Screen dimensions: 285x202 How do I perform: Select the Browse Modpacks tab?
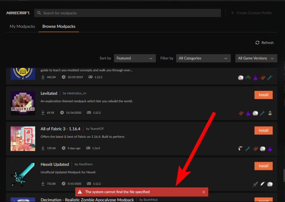click(59, 26)
